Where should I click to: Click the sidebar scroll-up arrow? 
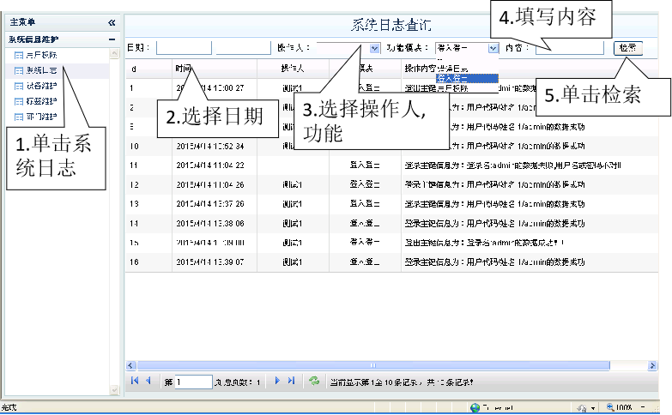[114, 53]
